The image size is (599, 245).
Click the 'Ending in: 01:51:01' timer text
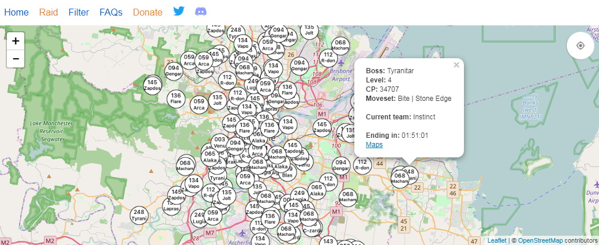(397, 135)
